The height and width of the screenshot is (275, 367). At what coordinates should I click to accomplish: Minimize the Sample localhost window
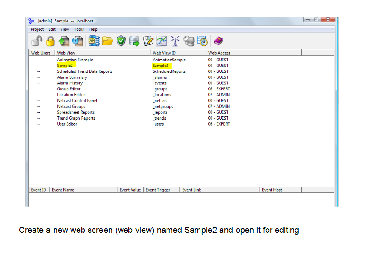click(307, 20)
